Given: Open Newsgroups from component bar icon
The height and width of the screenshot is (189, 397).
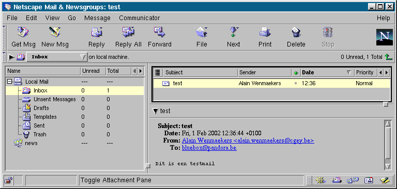Looking at the screenshot, I should 353,180.
